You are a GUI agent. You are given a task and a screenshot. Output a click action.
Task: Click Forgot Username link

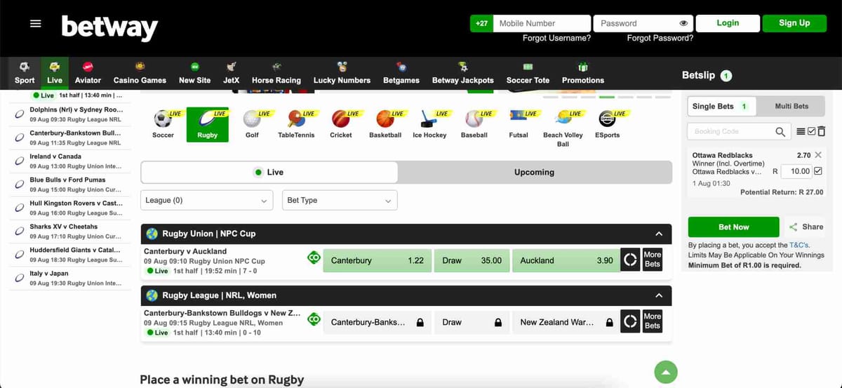(x=556, y=38)
